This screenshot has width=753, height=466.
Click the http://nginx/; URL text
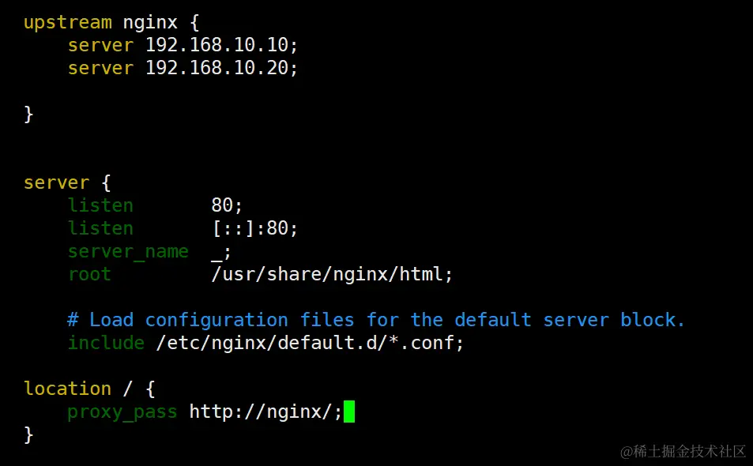pyautogui.click(x=265, y=412)
